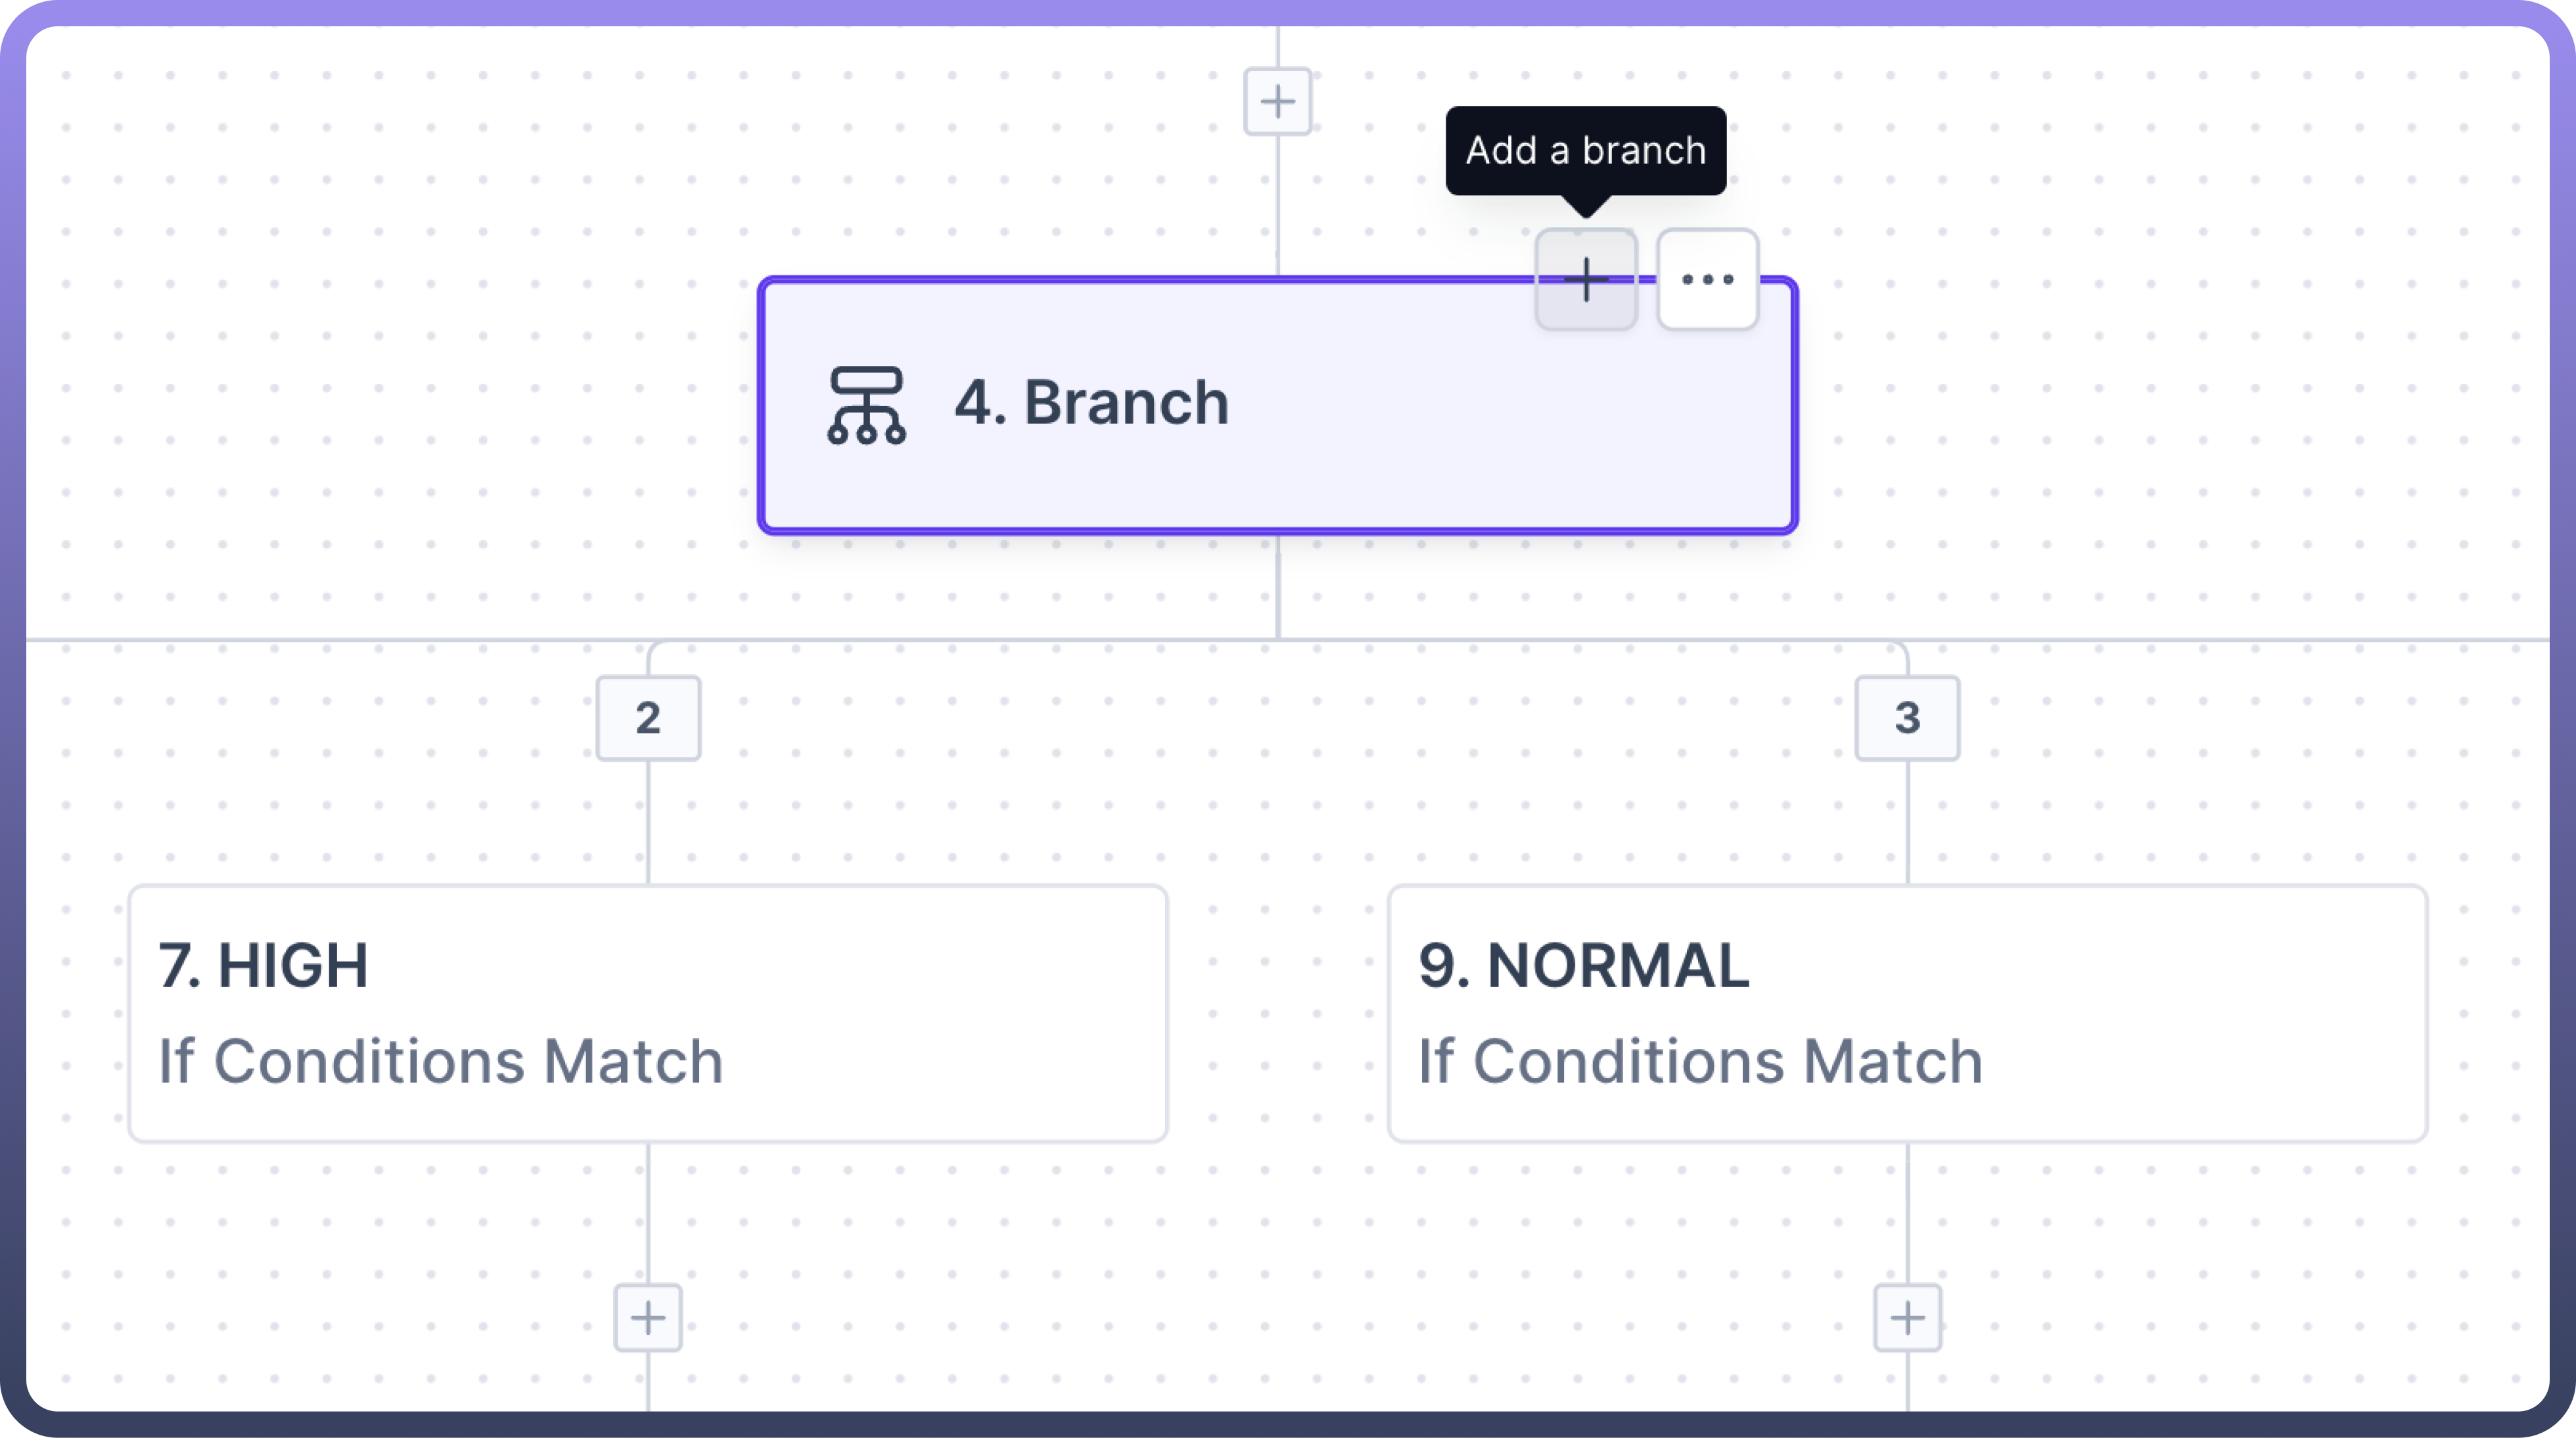Viewport: 2576px width, 1438px height.
Task: Add a step below the HIGH condition
Action: 648,1317
